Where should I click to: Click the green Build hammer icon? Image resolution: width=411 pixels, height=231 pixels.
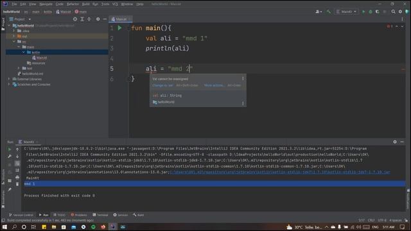tap(328, 12)
